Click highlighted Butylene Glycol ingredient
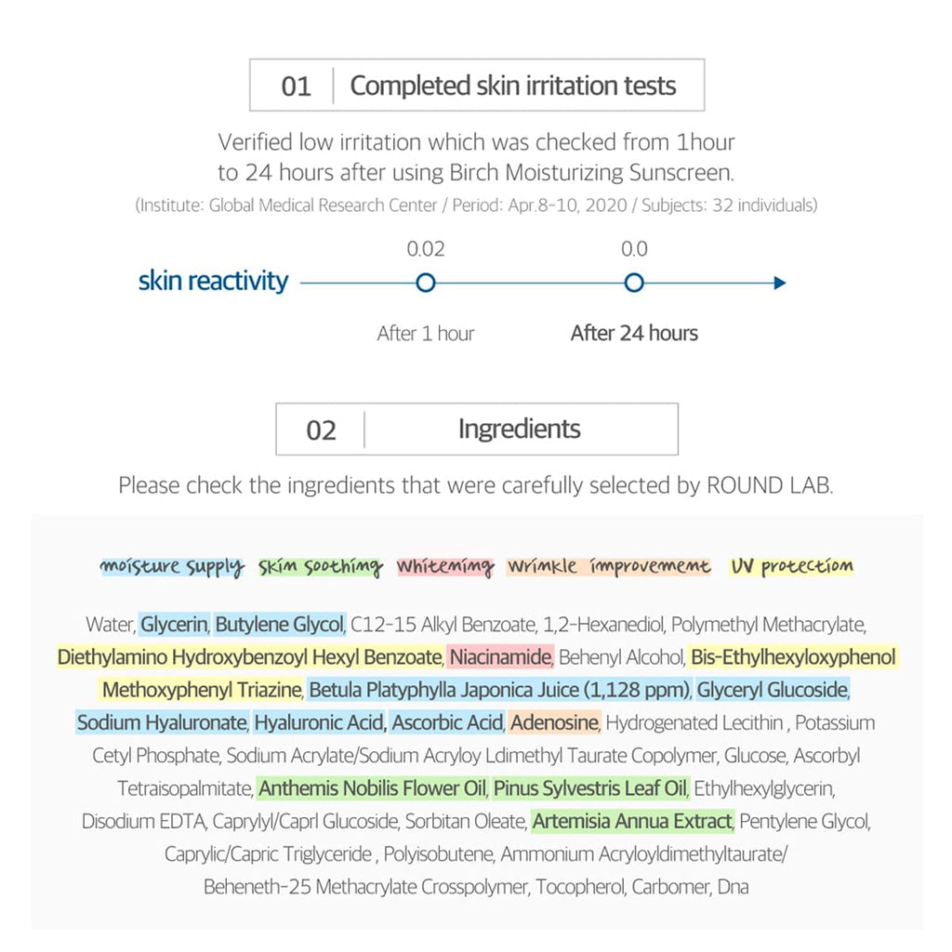The width and height of the screenshot is (952, 952). [279, 624]
